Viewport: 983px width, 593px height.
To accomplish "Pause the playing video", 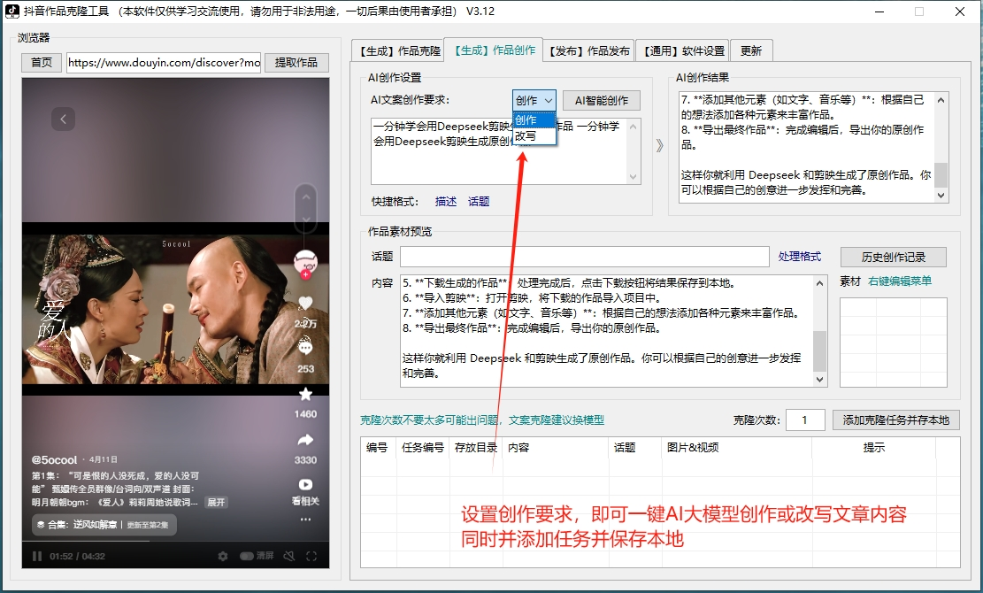I will tap(37, 556).
